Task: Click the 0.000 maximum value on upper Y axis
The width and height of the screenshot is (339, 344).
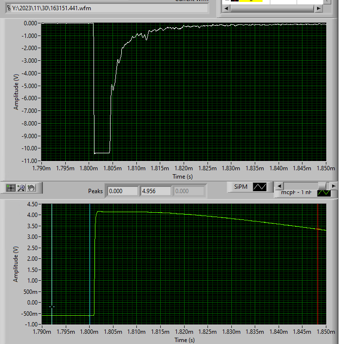Action: point(30,23)
